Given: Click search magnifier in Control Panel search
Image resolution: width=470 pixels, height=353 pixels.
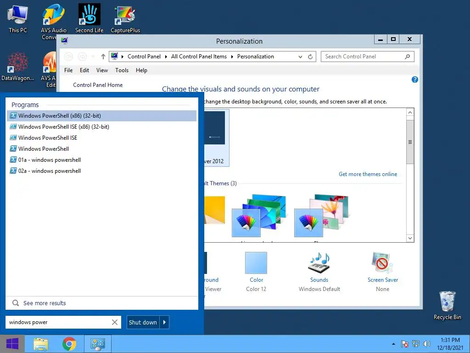Looking at the screenshot, I should (408, 57).
